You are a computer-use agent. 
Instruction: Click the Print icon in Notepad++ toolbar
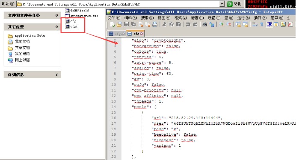click(x=155, y=24)
